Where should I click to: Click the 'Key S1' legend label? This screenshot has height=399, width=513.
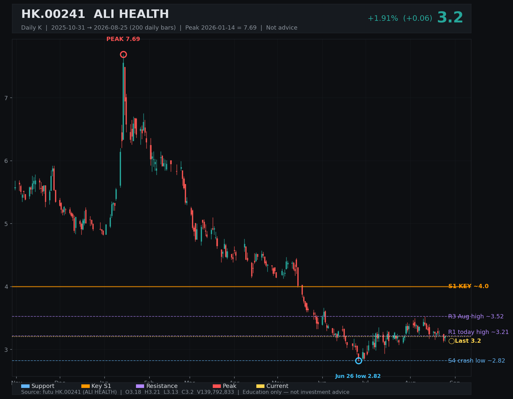coord(101,386)
